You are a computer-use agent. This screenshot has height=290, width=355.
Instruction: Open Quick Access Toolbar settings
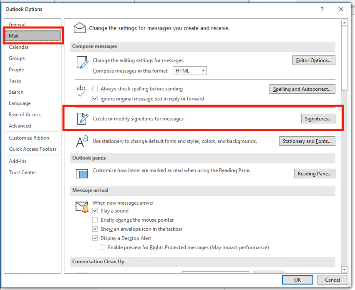click(x=33, y=149)
